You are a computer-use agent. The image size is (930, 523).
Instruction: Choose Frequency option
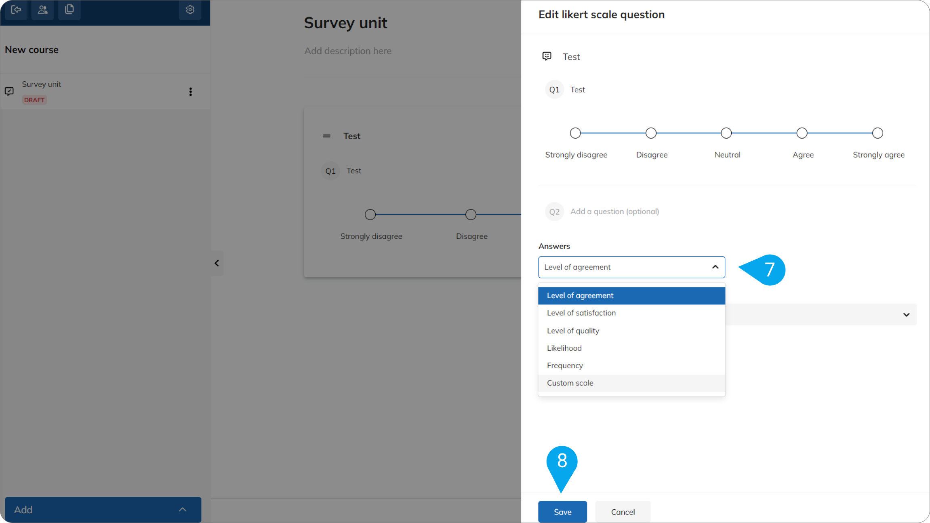pyautogui.click(x=631, y=365)
